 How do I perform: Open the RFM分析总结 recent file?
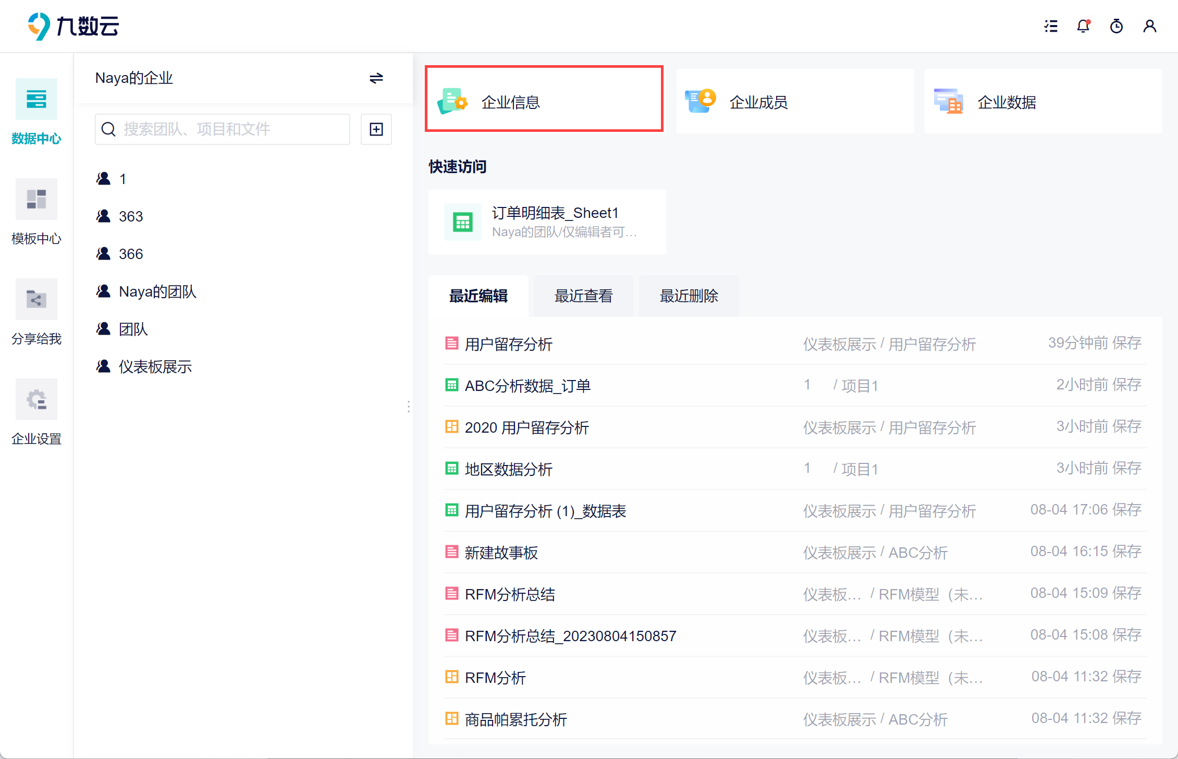(x=510, y=594)
